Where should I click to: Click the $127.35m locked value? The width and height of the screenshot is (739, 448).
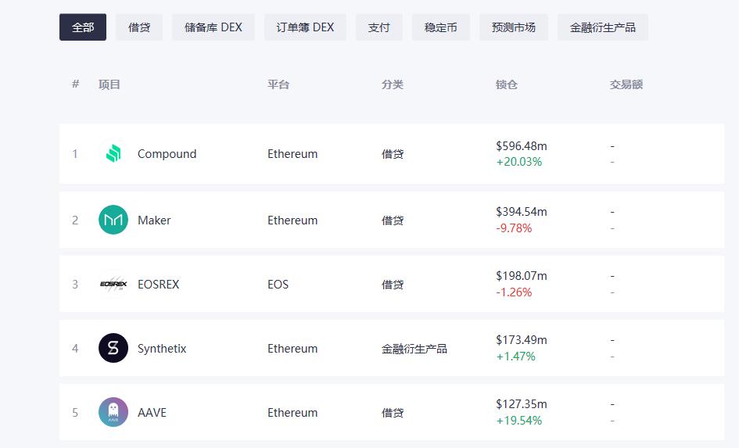(522, 404)
